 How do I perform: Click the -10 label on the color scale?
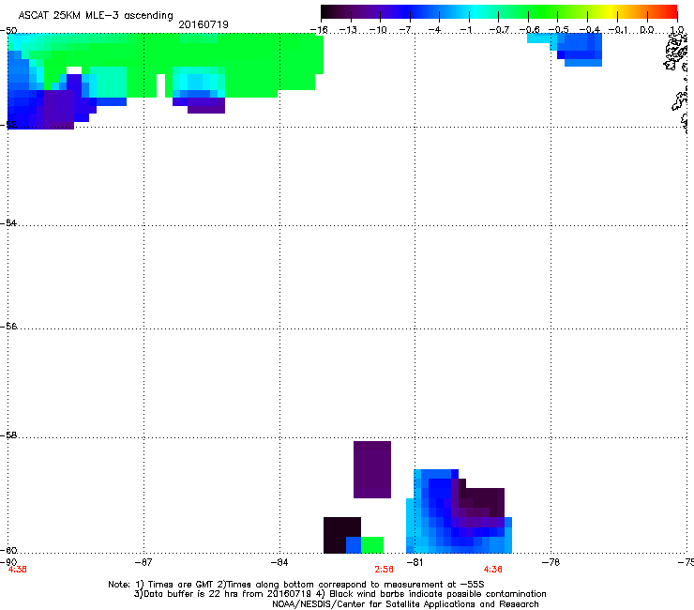(378, 30)
